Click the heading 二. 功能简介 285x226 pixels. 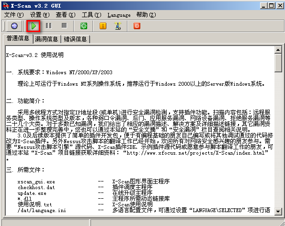25,101
